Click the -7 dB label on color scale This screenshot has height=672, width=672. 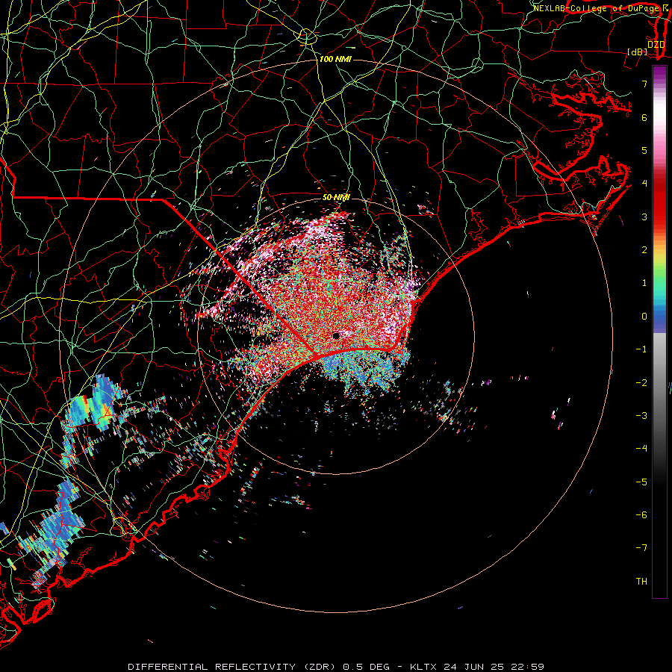[641, 548]
